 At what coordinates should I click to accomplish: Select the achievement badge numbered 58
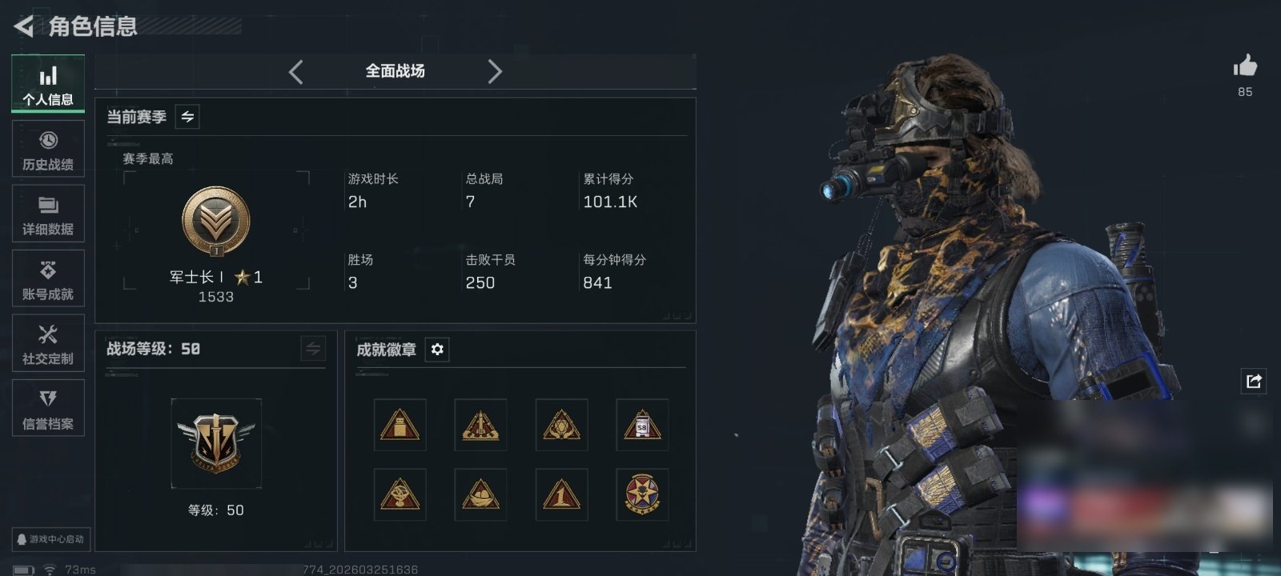click(x=642, y=425)
